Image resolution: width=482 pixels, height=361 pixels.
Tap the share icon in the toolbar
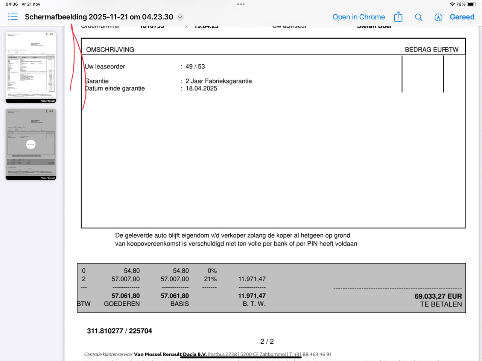tap(398, 17)
